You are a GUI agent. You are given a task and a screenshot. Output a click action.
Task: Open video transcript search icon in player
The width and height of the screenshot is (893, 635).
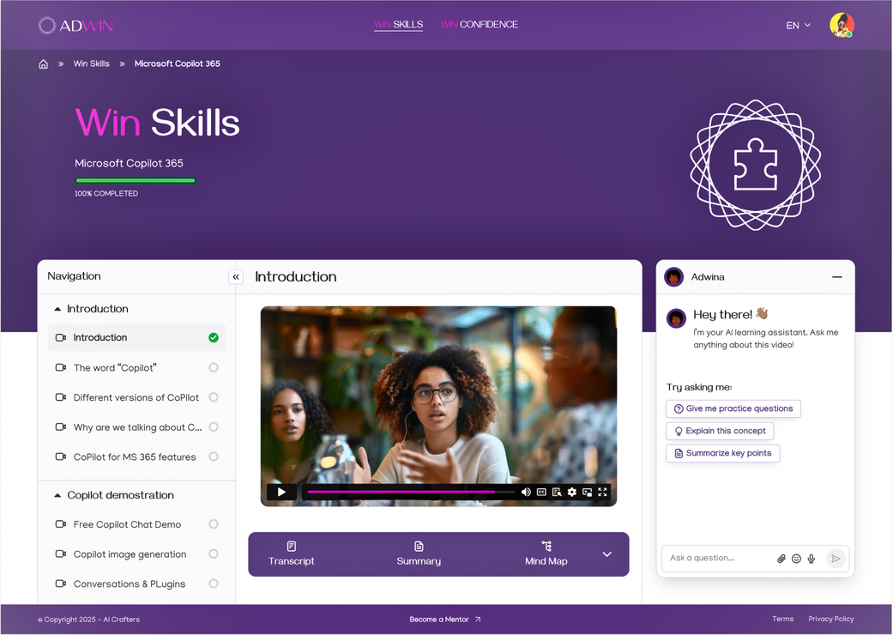(557, 492)
